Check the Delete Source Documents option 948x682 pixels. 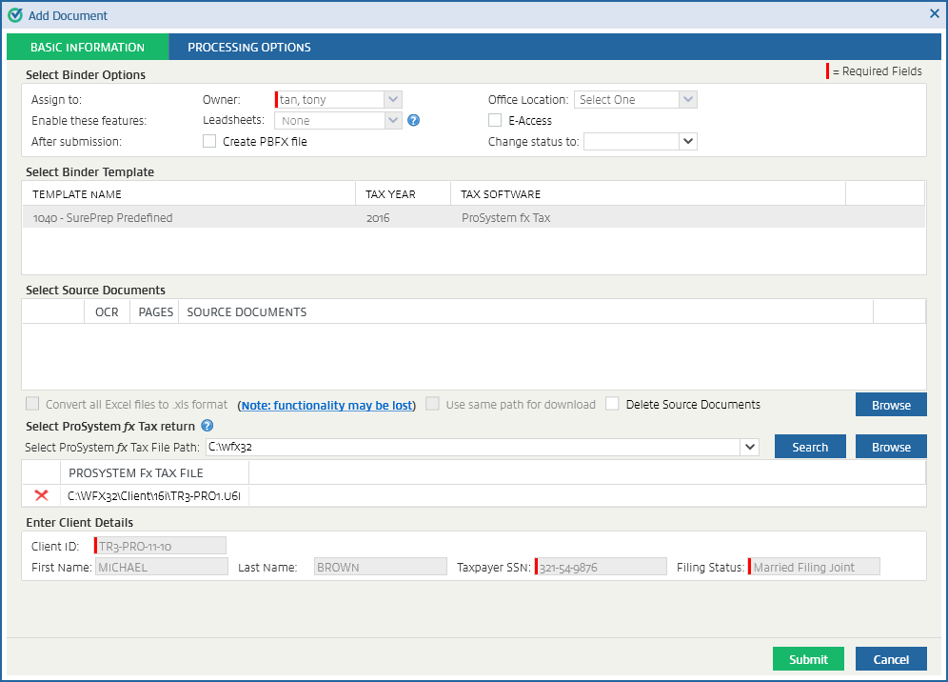[x=613, y=404]
